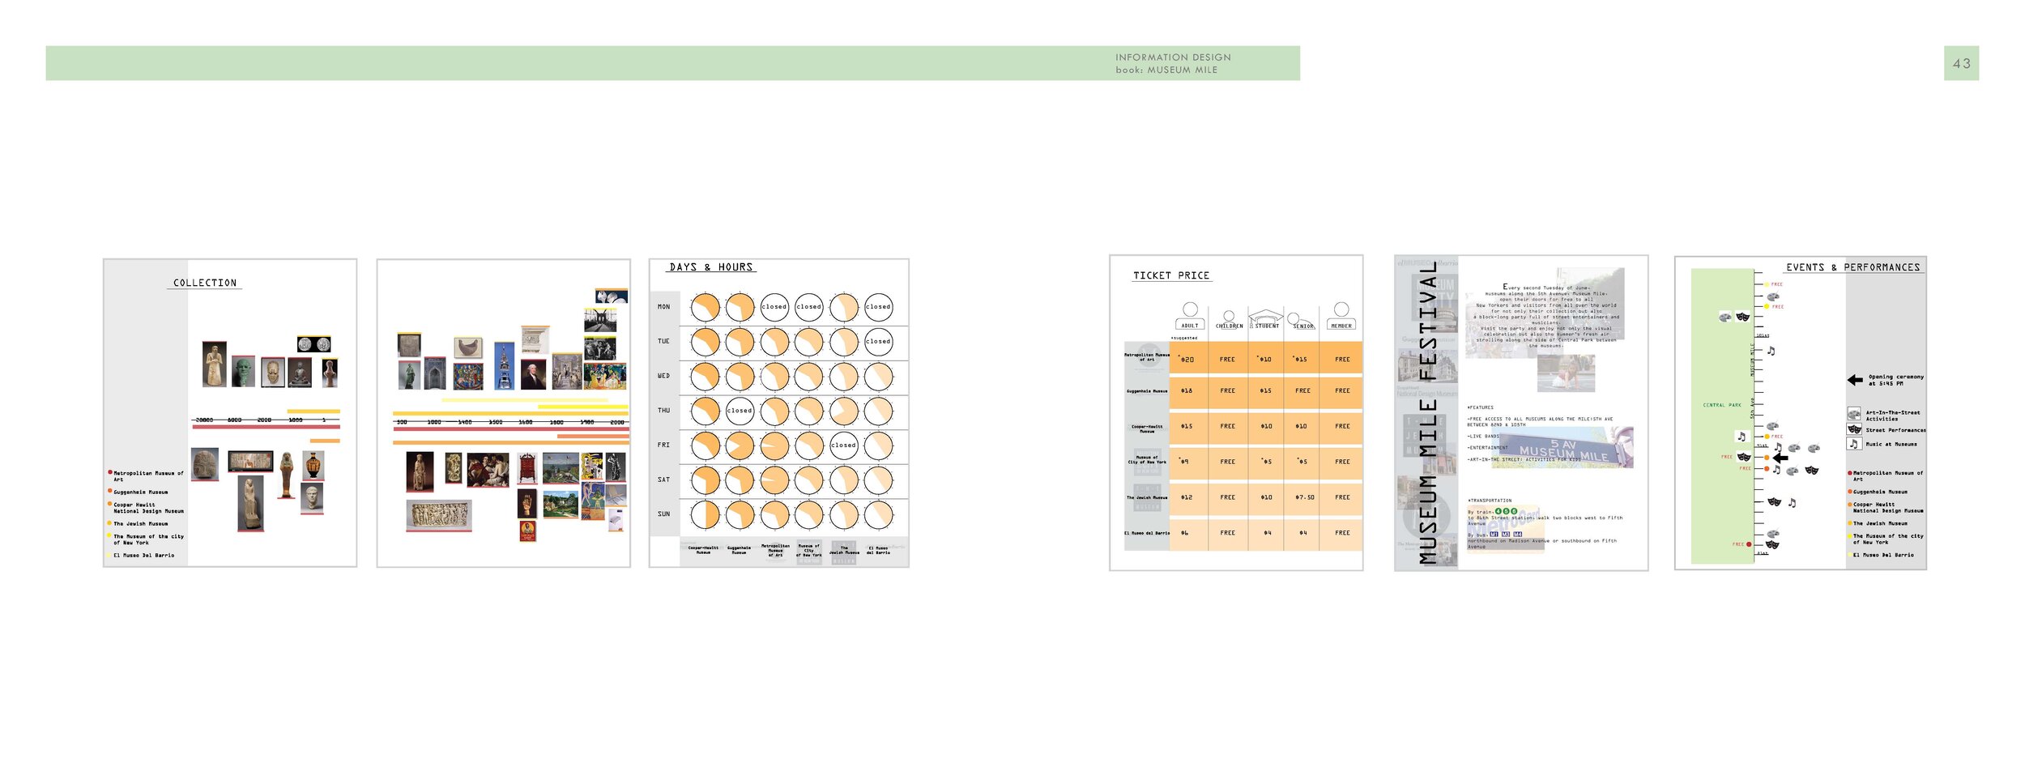Click the ancient coins thumbnail in Collection
The width and height of the screenshot is (2025, 780).
click(314, 344)
